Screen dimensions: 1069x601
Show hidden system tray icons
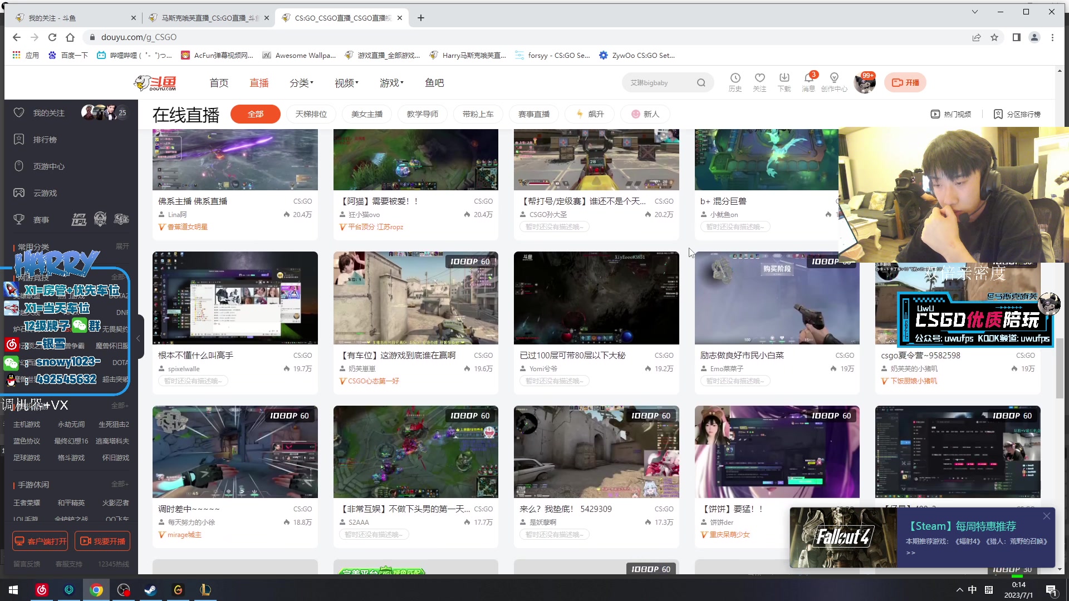pyautogui.click(x=959, y=590)
